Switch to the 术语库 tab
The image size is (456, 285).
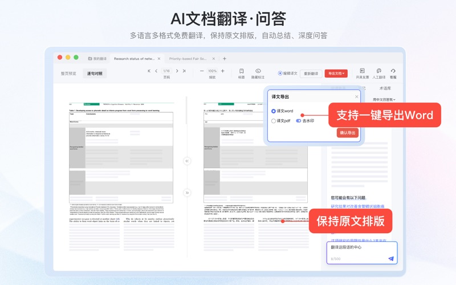(x=385, y=88)
